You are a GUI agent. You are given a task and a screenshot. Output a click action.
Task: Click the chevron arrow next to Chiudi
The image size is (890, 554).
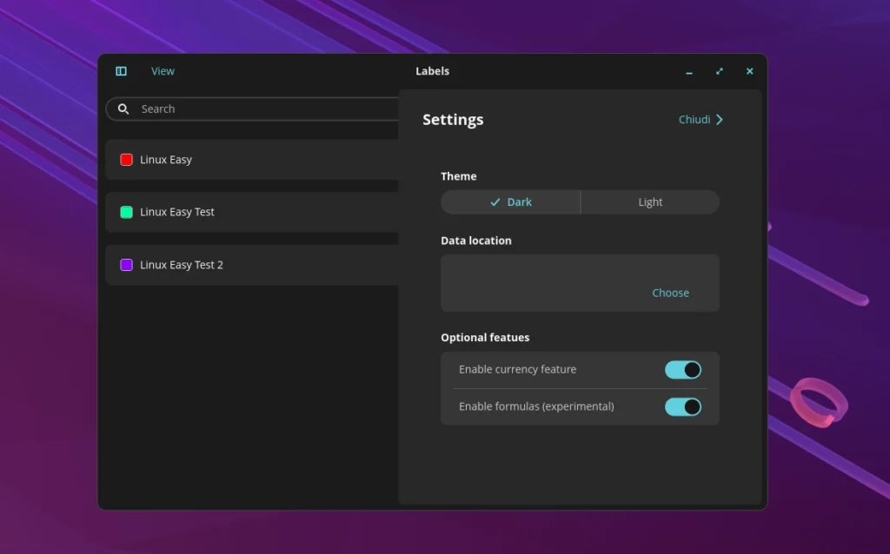(720, 120)
